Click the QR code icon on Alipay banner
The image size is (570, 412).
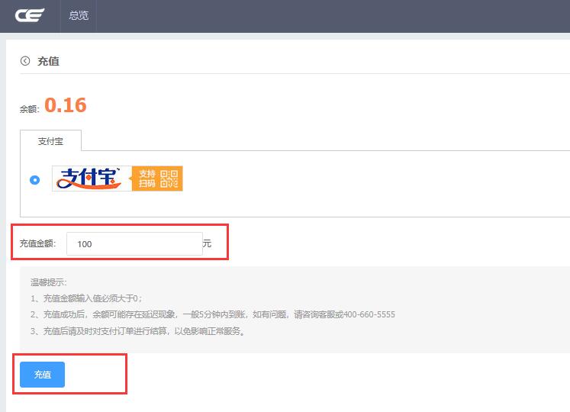pyautogui.click(x=169, y=179)
